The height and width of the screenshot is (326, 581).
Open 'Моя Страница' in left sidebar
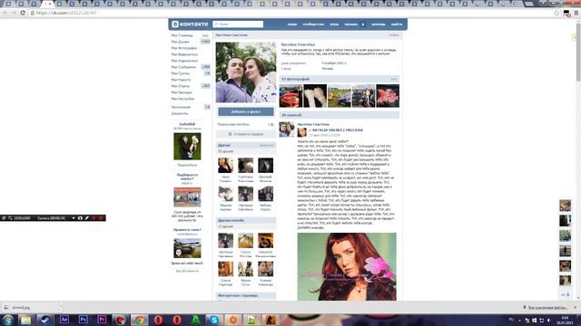[182, 35]
